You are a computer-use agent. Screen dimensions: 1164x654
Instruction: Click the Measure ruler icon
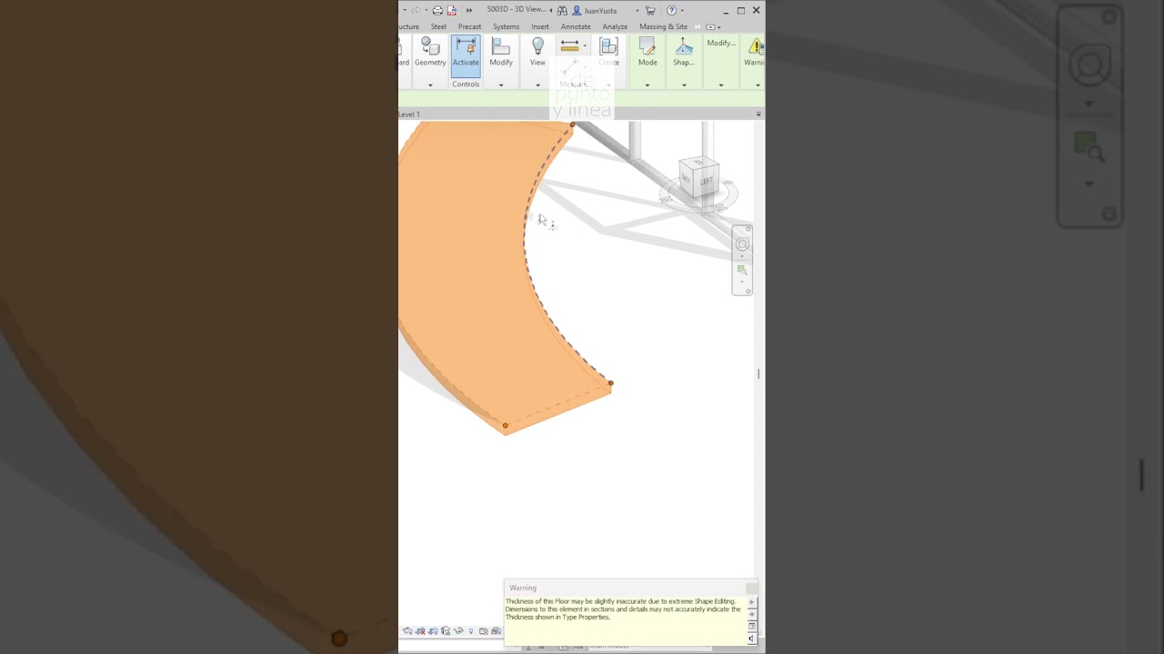tap(569, 45)
